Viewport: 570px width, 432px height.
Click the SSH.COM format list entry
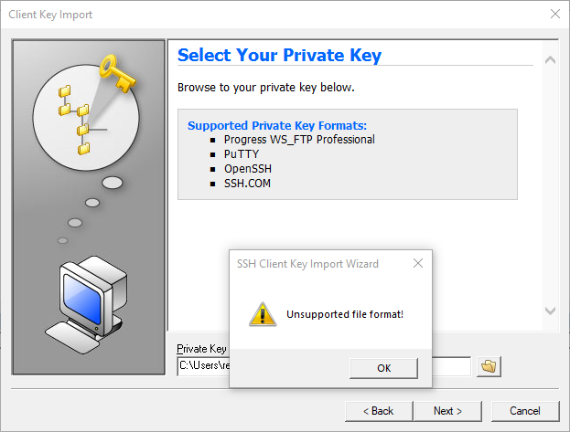tap(247, 184)
